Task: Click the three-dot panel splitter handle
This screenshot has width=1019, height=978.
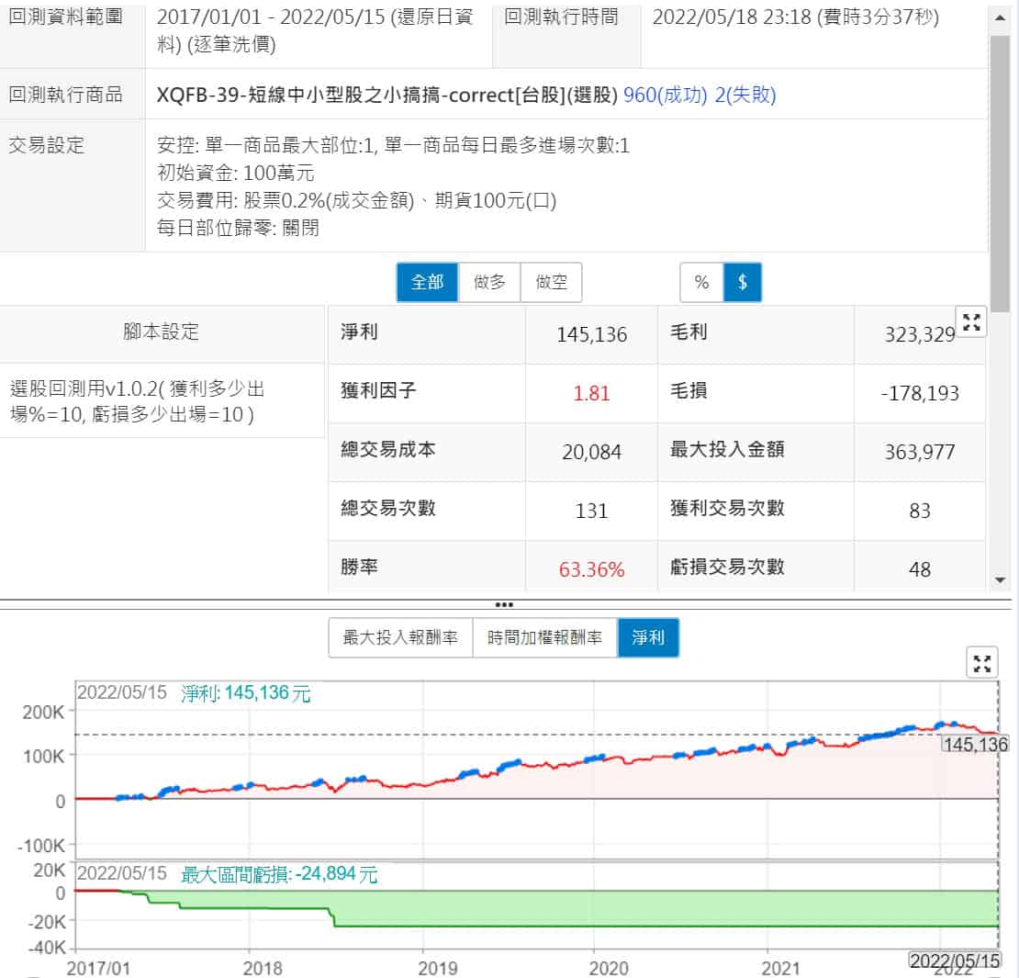Action: coord(504,604)
